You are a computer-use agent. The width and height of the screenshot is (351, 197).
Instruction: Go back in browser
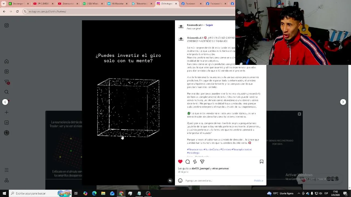(x=4, y=11)
